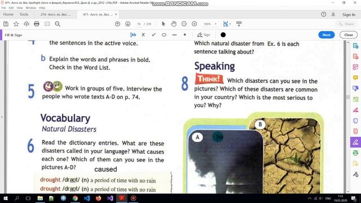Screen dimensions: 361x203
Task: Click the Share button
Action: pyautogui.click(x=346, y=24)
